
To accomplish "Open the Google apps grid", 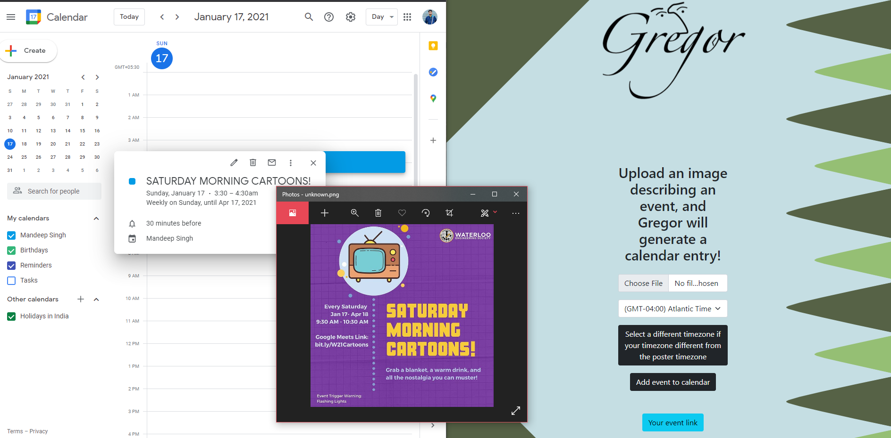I will 407,17.
